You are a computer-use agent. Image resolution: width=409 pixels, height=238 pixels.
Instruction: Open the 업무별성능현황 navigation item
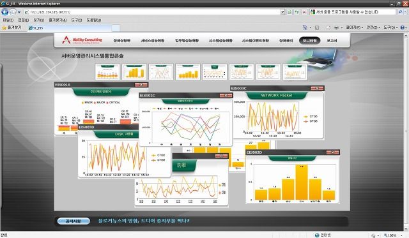click(187, 41)
